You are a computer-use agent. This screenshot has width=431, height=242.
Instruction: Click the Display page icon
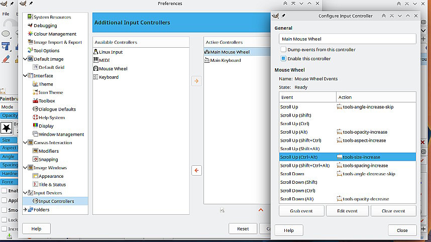pos(35,126)
